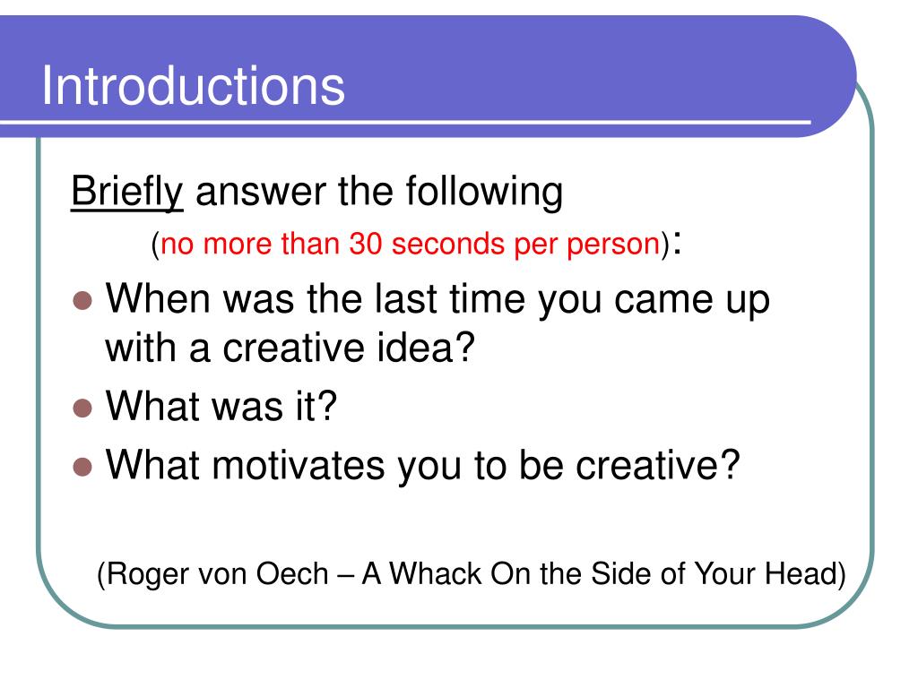Click the "Introductions" slide title

coord(194,86)
